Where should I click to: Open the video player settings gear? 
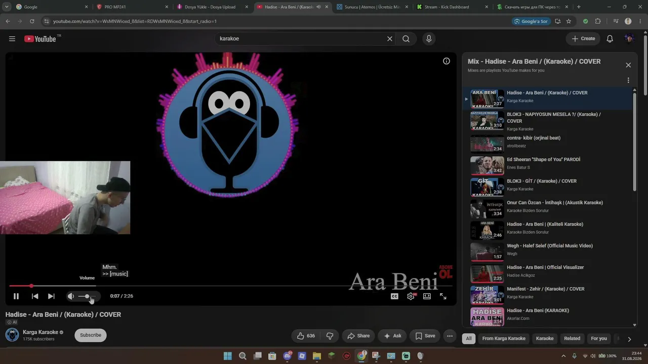pyautogui.click(x=411, y=296)
